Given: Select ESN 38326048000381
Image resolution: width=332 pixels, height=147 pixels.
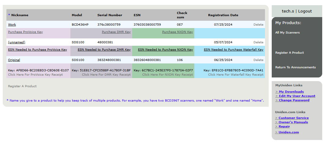Looking at the screenshot, I should click(x=147, y=60).
